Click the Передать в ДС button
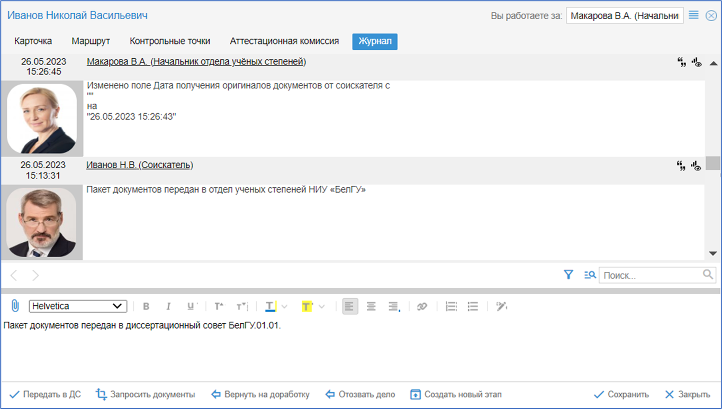This screenshot has height=409, width=722. pos(45,394)
